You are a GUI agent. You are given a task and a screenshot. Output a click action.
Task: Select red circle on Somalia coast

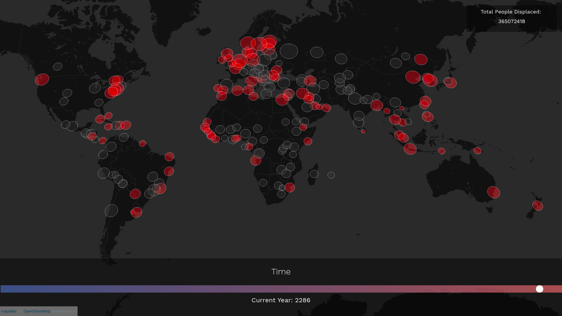point(308,141)
